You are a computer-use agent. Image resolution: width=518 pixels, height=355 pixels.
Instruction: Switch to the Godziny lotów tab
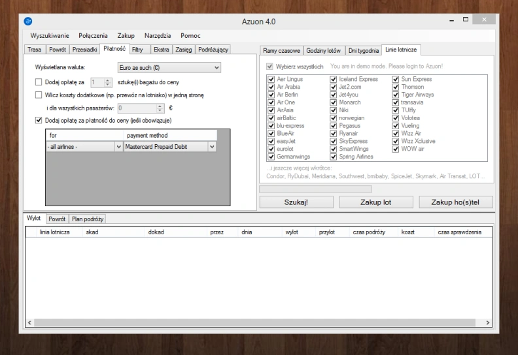(323, 50)
